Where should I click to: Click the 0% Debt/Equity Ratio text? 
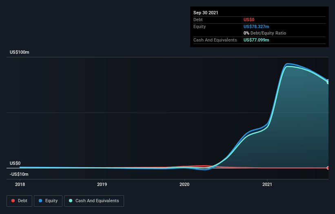coord(265,33)
